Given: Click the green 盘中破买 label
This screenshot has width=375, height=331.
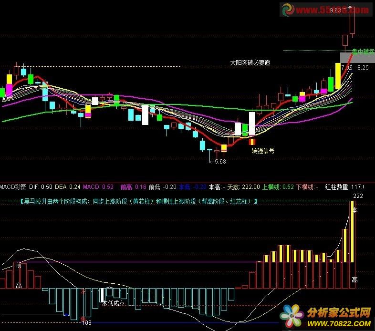Looking at the screenshot, I should click(363, 51).
